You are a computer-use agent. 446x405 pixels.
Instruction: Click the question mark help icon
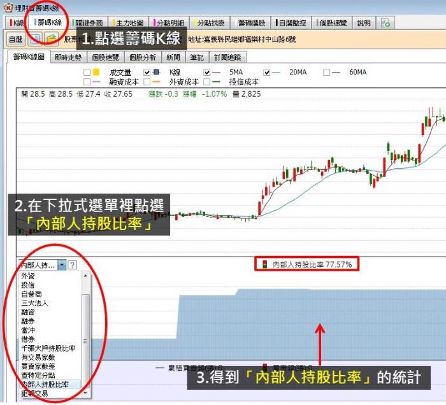click(72, 265)
